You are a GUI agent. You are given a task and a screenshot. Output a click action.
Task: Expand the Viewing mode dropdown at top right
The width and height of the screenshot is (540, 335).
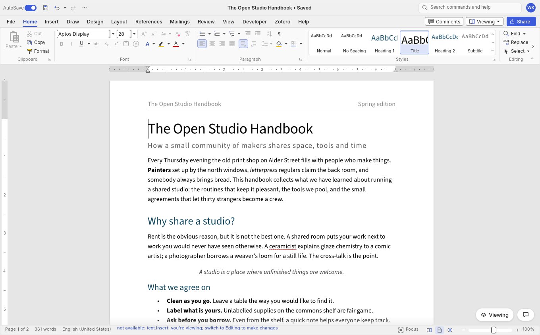point(484,21)
